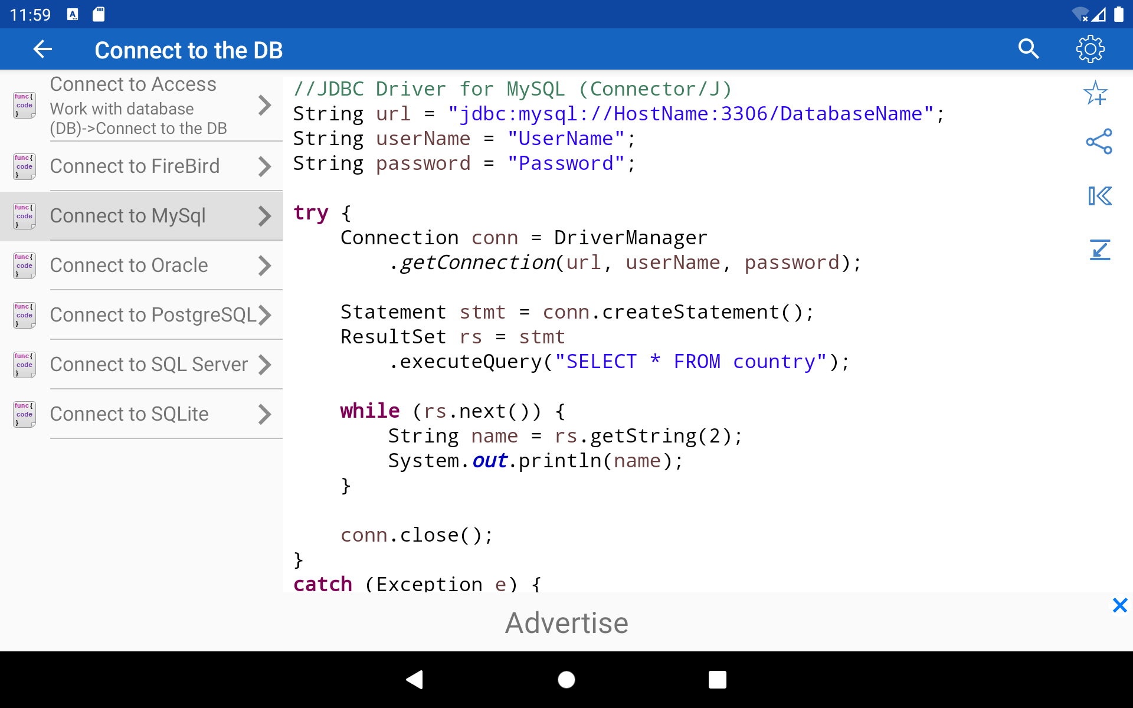Click the JDBC Driver comment line
Viewport: 1133px width, 708px height.
(513, 89)
